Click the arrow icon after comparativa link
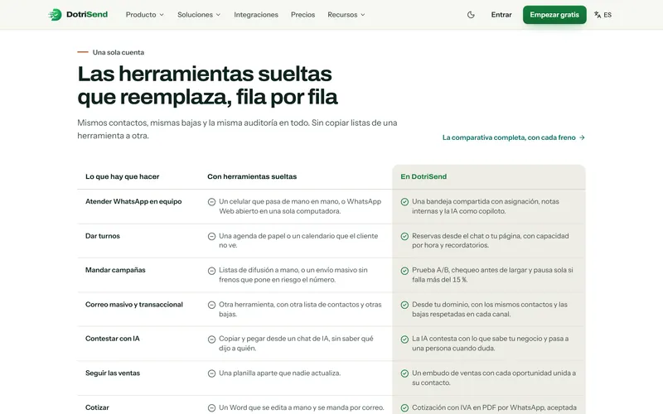663x414 pixels. pos(582,137)
